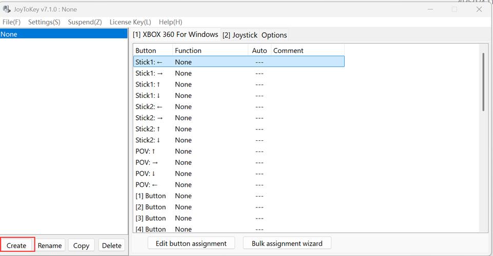
Task: Click the Rename profile button
Action: click(50, 245)
